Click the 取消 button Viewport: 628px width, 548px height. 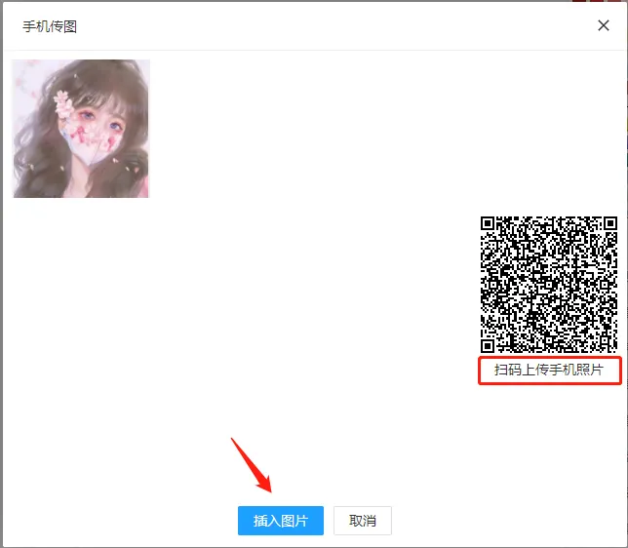click(x=363, y=521)
